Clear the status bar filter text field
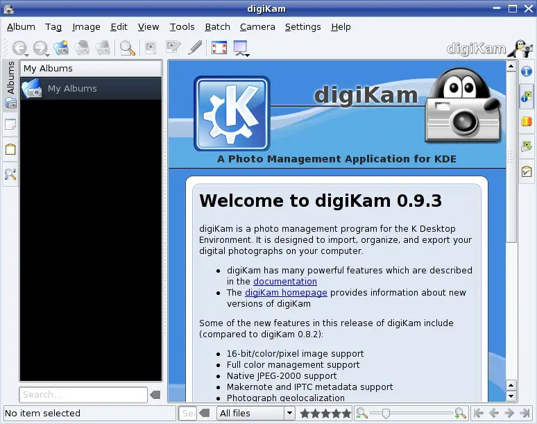Viewport: 537px width, 424px height. 205,413
